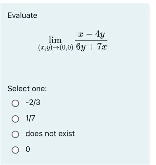Click the '1/7' answer label text
The height and width of the screenshot is (165, 156).
coord(30,118)
